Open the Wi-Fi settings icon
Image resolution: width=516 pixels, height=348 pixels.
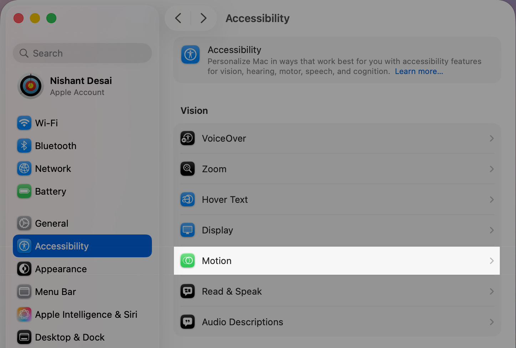pos(24,123)
